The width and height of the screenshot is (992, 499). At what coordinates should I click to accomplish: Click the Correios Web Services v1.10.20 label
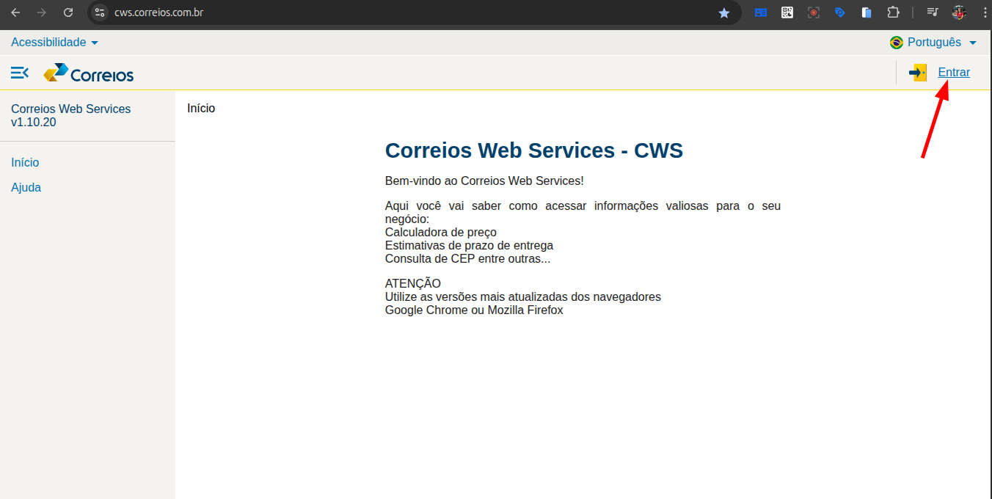pos(71,115)
